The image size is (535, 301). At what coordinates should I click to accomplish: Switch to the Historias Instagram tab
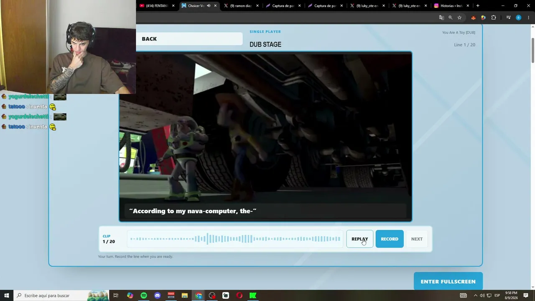pos(451,6)
